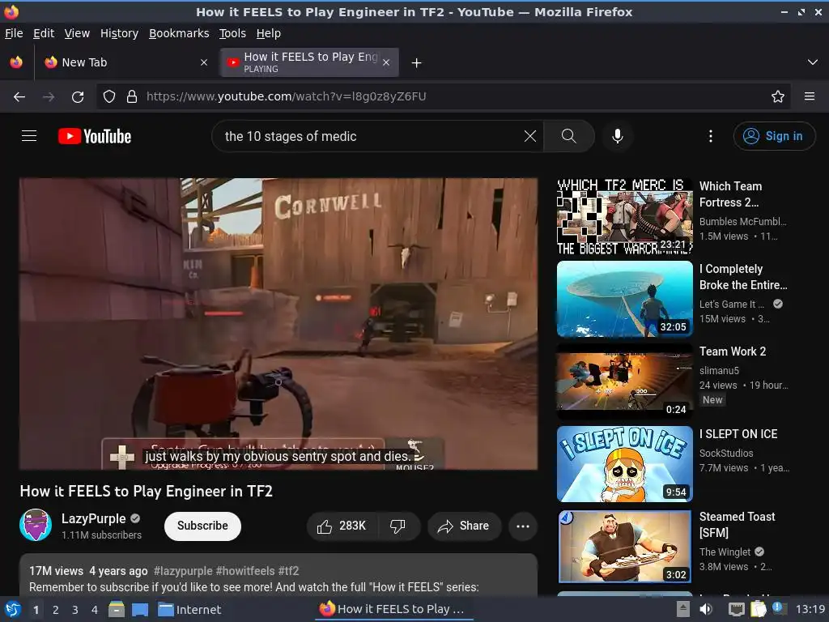Open the taskbar start menu icon
The width and height of the screenshot is (829, 622).
tap(13, 609)
